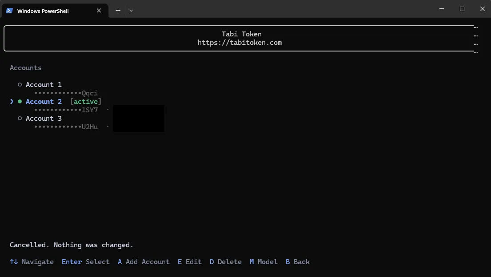Image resolution: width=491 pixels, height=277 pixels.
Task: Click the Enter Select shortcut hint
Action: tap(85, 261)
